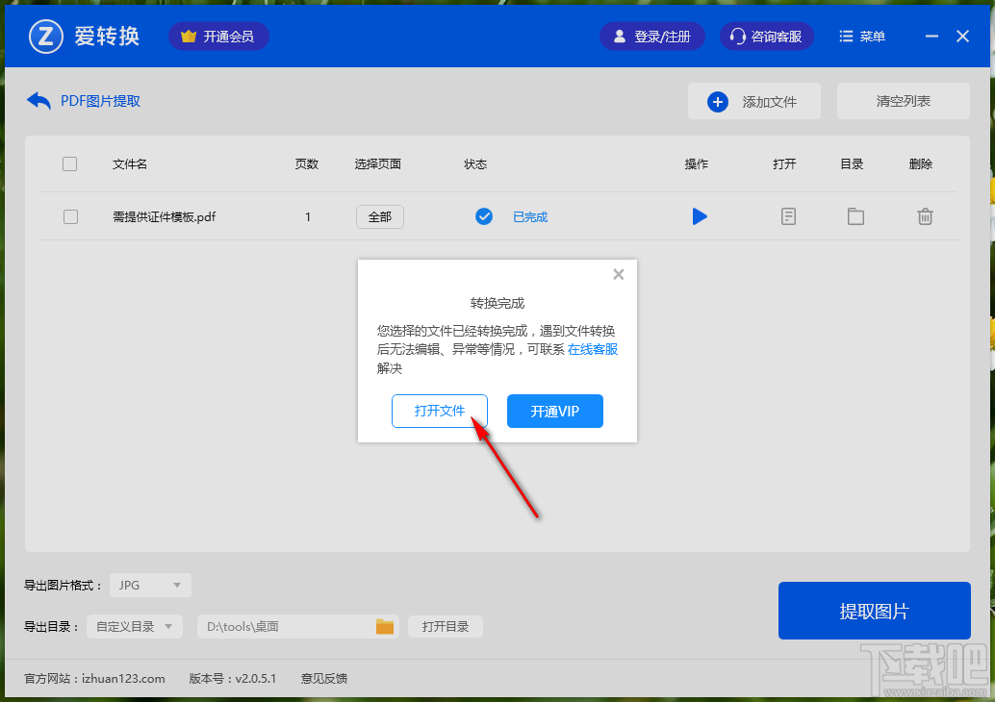Click the plus icon to add files
995x702 pixels.
718,101
